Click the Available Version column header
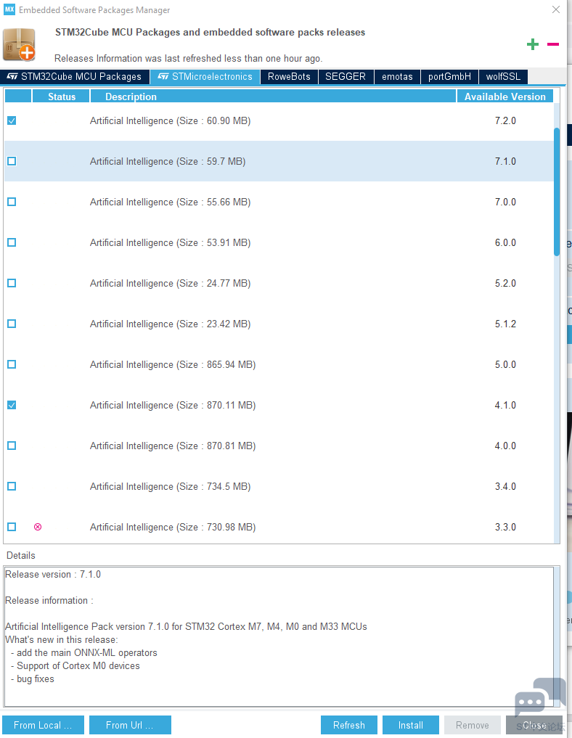The height and width of the screenshot is (738, 572). 505,97
